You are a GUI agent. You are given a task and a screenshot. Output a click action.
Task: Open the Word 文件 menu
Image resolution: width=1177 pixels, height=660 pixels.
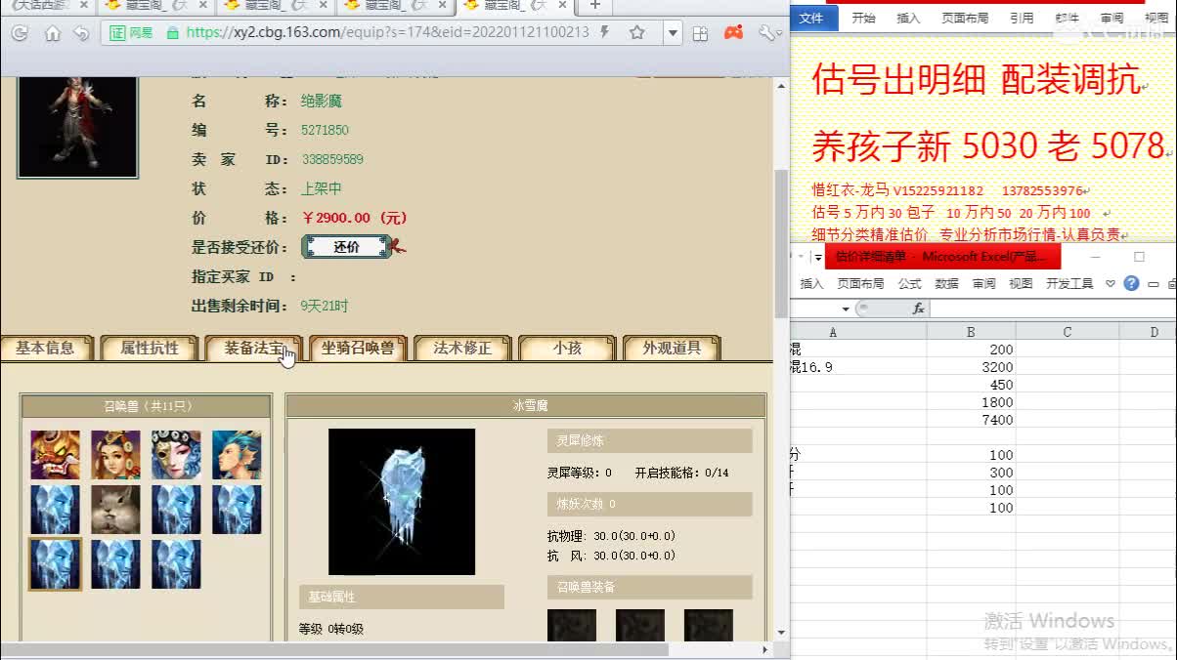811,18
